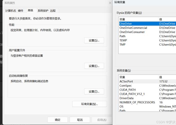176x125 pixels.
Task: Open user profile settings 设置(E)...
Action: point(94,66)
